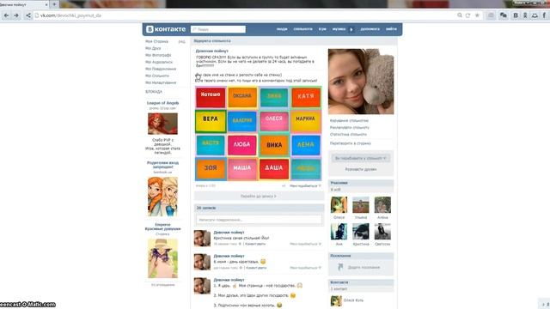This screenshot has height=309, width=550.
Task: Click the Odnoklassniki extension icon
Action: point(525,15)
